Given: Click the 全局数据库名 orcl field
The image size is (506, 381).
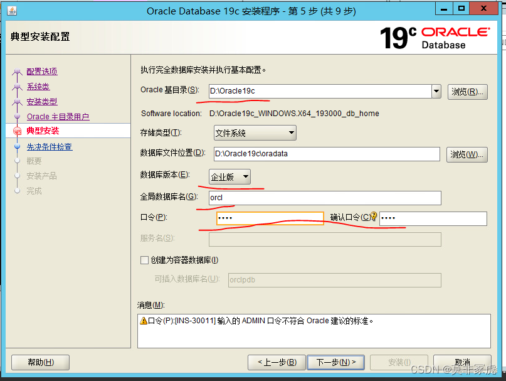Looking at the screenshot, I should [x=325, y=198].
